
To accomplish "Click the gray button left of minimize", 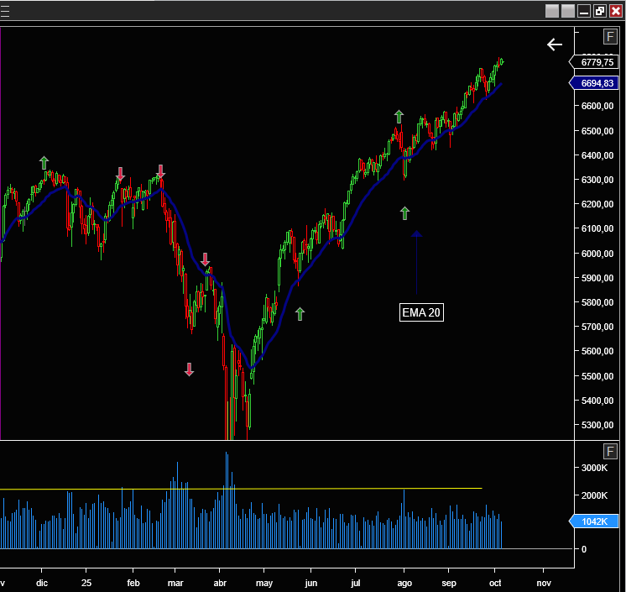I will tap(567, 11).
